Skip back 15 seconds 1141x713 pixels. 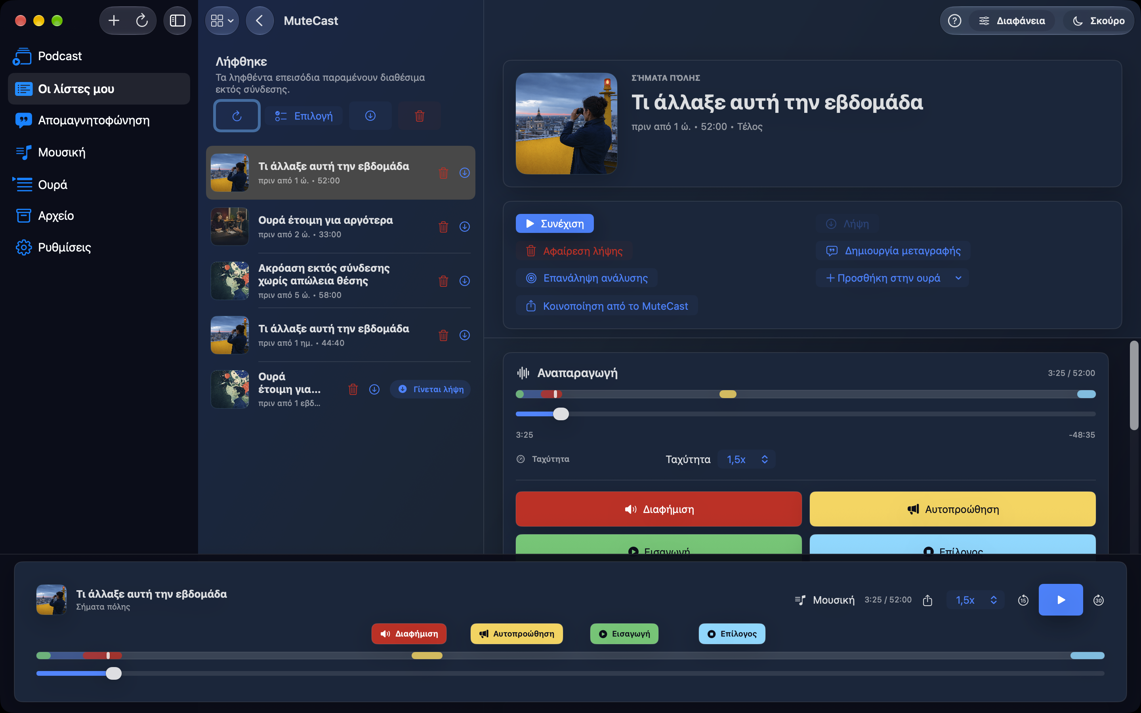pyautogui.click(x=1023, y=600)
